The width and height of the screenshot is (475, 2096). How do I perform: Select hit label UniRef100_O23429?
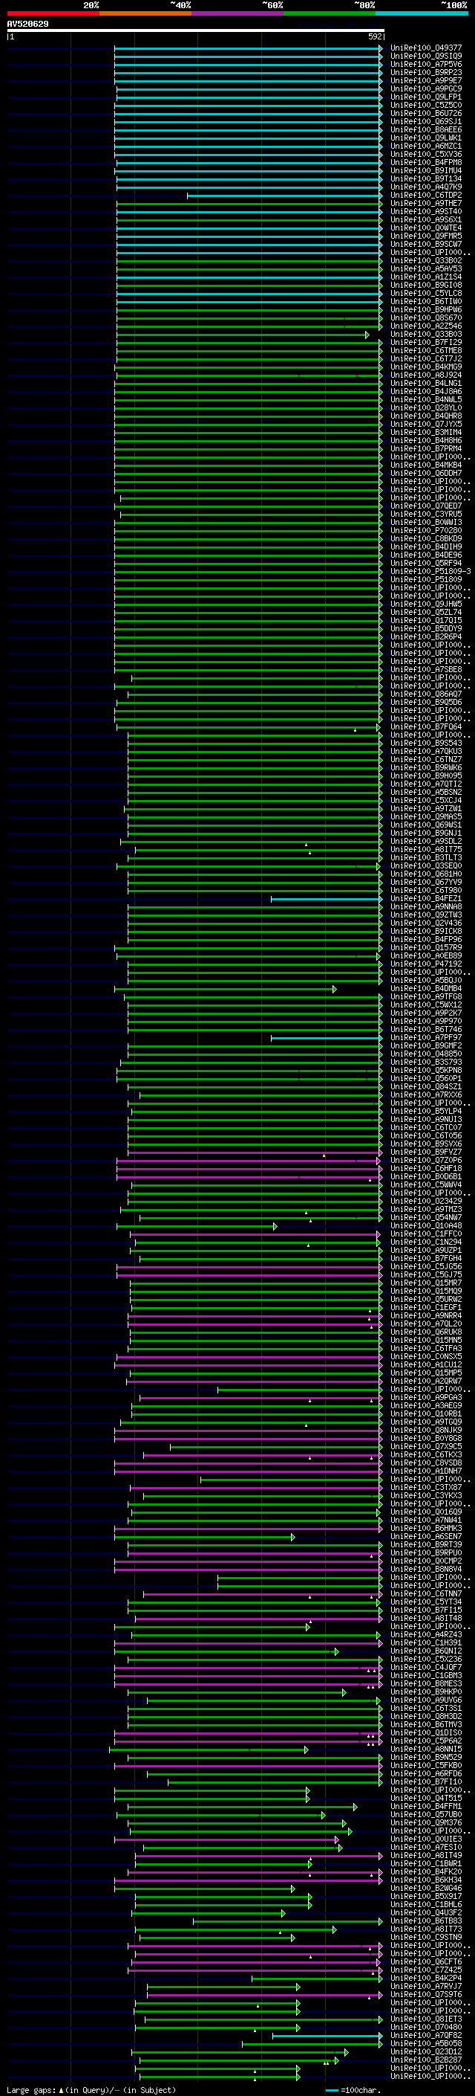(x=426, y=1201)
